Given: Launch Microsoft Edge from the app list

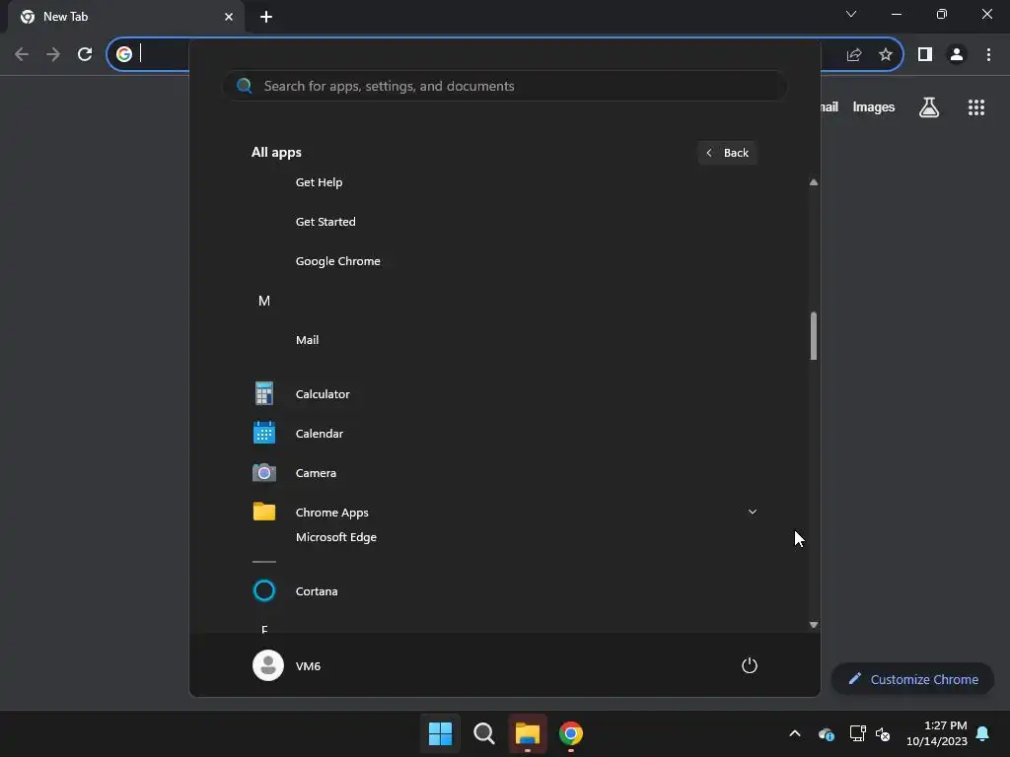Looking at the screenshot, I should [x=335, y=537].
